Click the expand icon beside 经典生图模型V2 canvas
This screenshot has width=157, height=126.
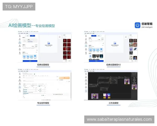pyautogui.click(x=126, y=36)
